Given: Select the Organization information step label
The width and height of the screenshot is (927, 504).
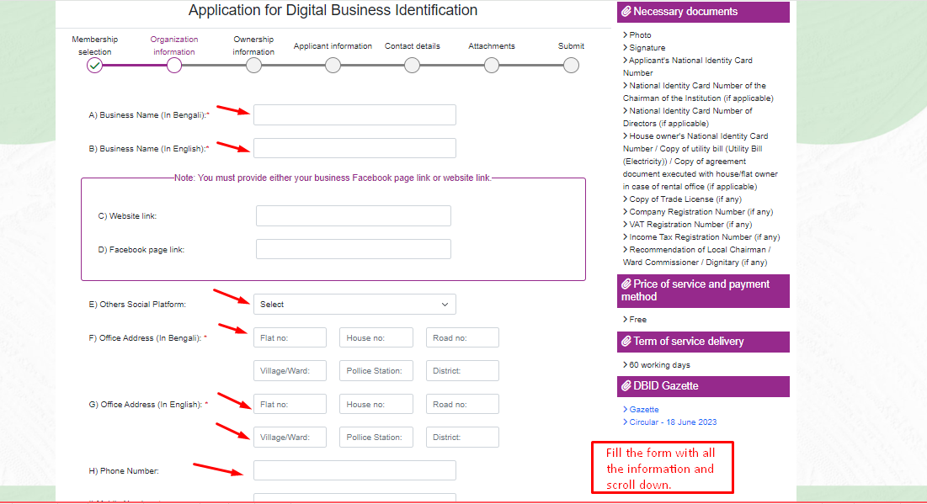Looking at the screenshot, I should (x=173, y=45).
